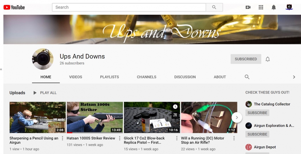Open options menu for Glock 17 video
The width and height of the screenshot is (301, 154).
coord(177,138)
